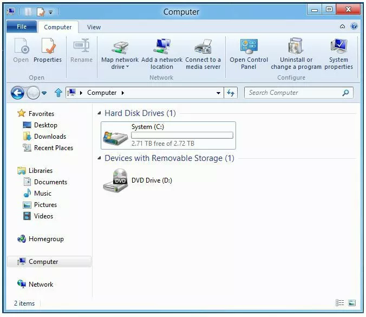Open Control Panel from the ribbon
Viewport: 366px width, 317px height.
point(249,47)
